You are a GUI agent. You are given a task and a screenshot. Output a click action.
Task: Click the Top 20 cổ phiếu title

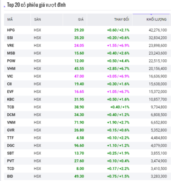(36, 5)
